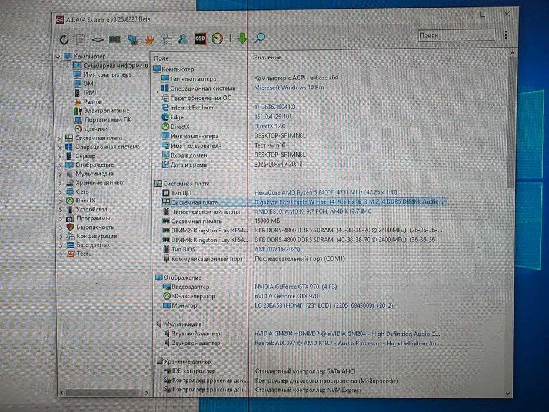Click the computer monitor diagnostics toolbar icon

132,39
